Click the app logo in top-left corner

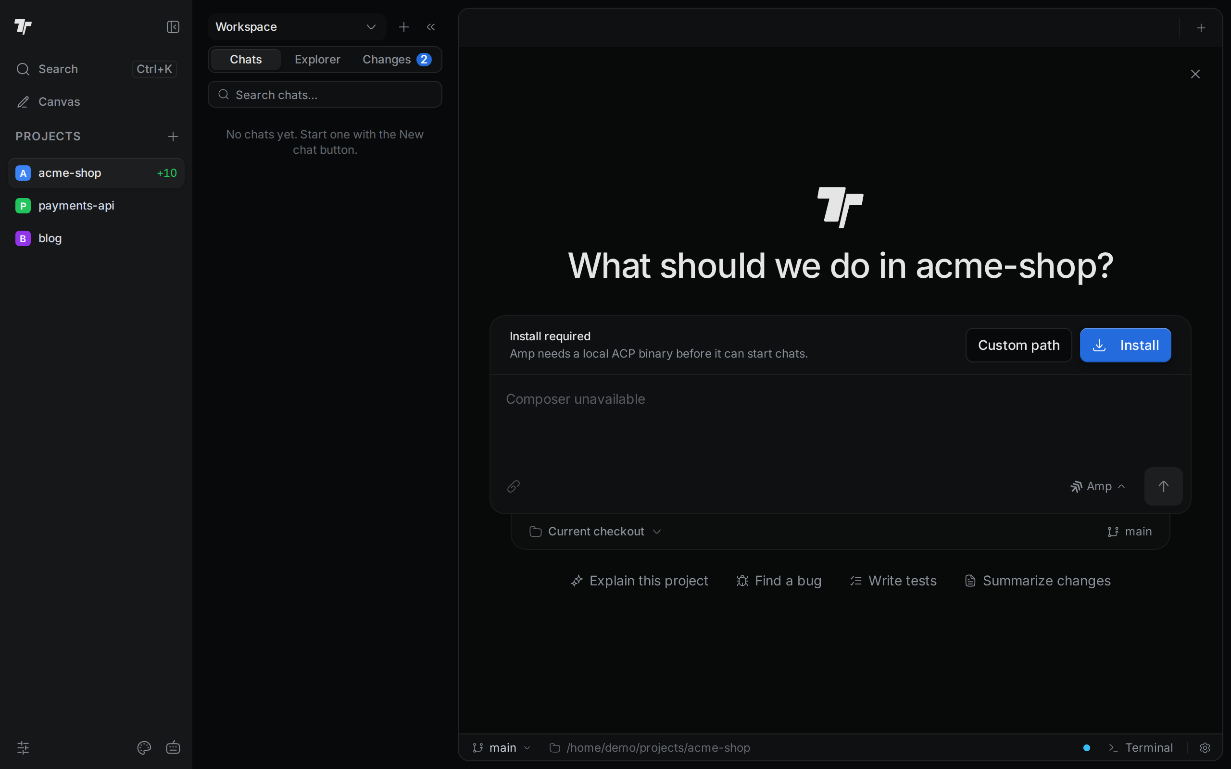point(23,26)
